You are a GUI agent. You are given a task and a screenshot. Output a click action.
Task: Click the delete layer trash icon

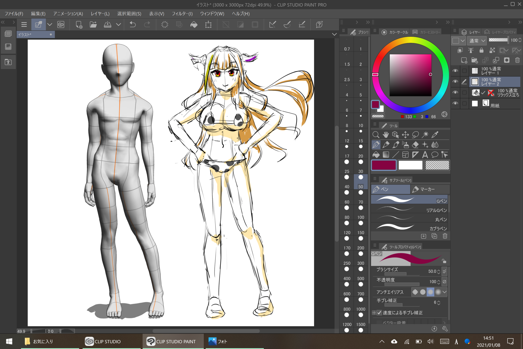(x=517, y=60)
